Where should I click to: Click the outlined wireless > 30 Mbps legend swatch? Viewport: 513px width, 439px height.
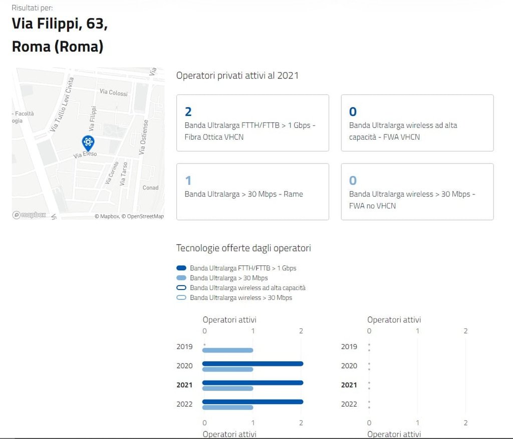[x=181, y=297]
